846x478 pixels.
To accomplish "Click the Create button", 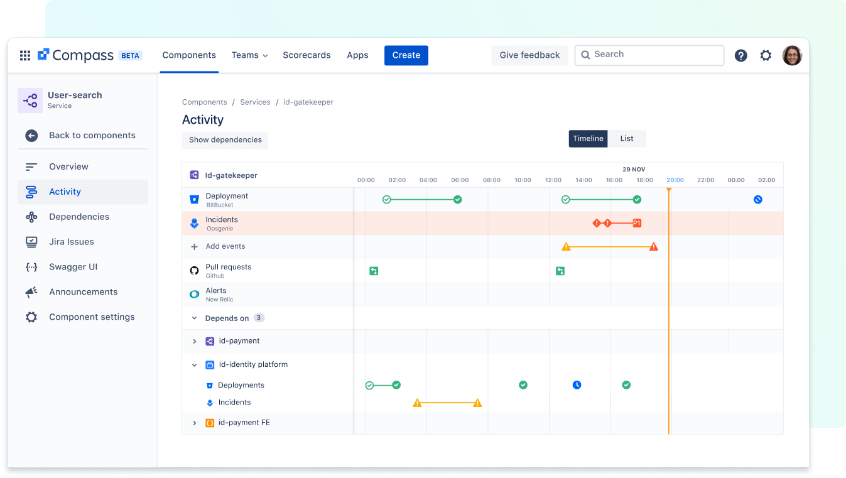I will tap(406, 55).
